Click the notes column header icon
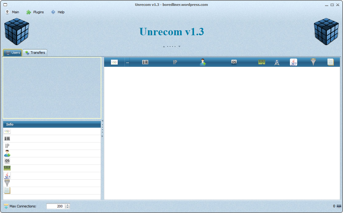This screenshot has height=213, width=343. [330, 62]
